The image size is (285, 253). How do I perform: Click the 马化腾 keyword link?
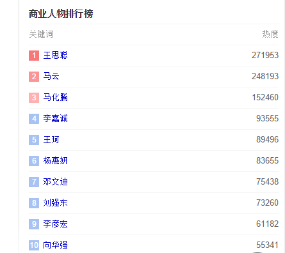[x=55, y=98]
